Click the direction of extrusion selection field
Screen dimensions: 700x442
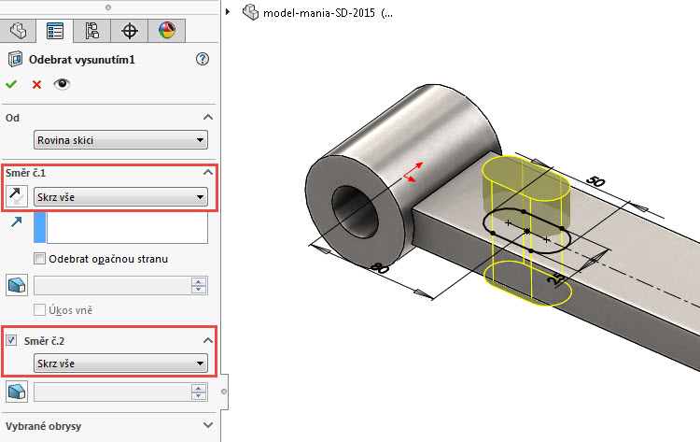(125, 228)
